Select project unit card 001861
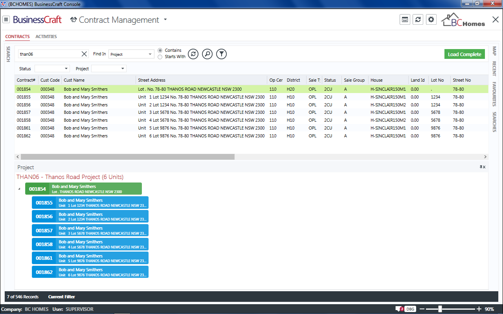Image resolution: width=503 pixels, height=314 pixels. 90,258
